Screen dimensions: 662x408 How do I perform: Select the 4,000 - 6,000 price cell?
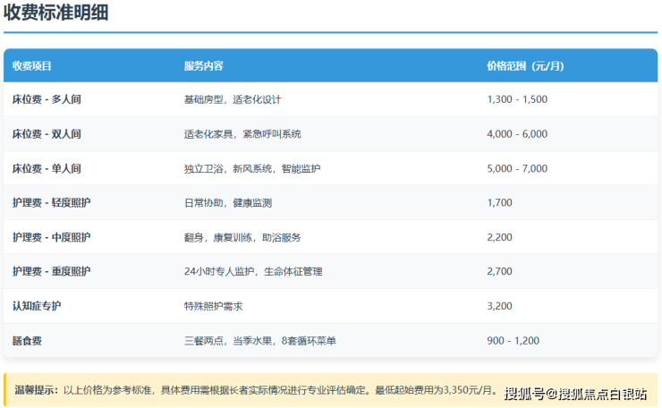coord(517,134)
